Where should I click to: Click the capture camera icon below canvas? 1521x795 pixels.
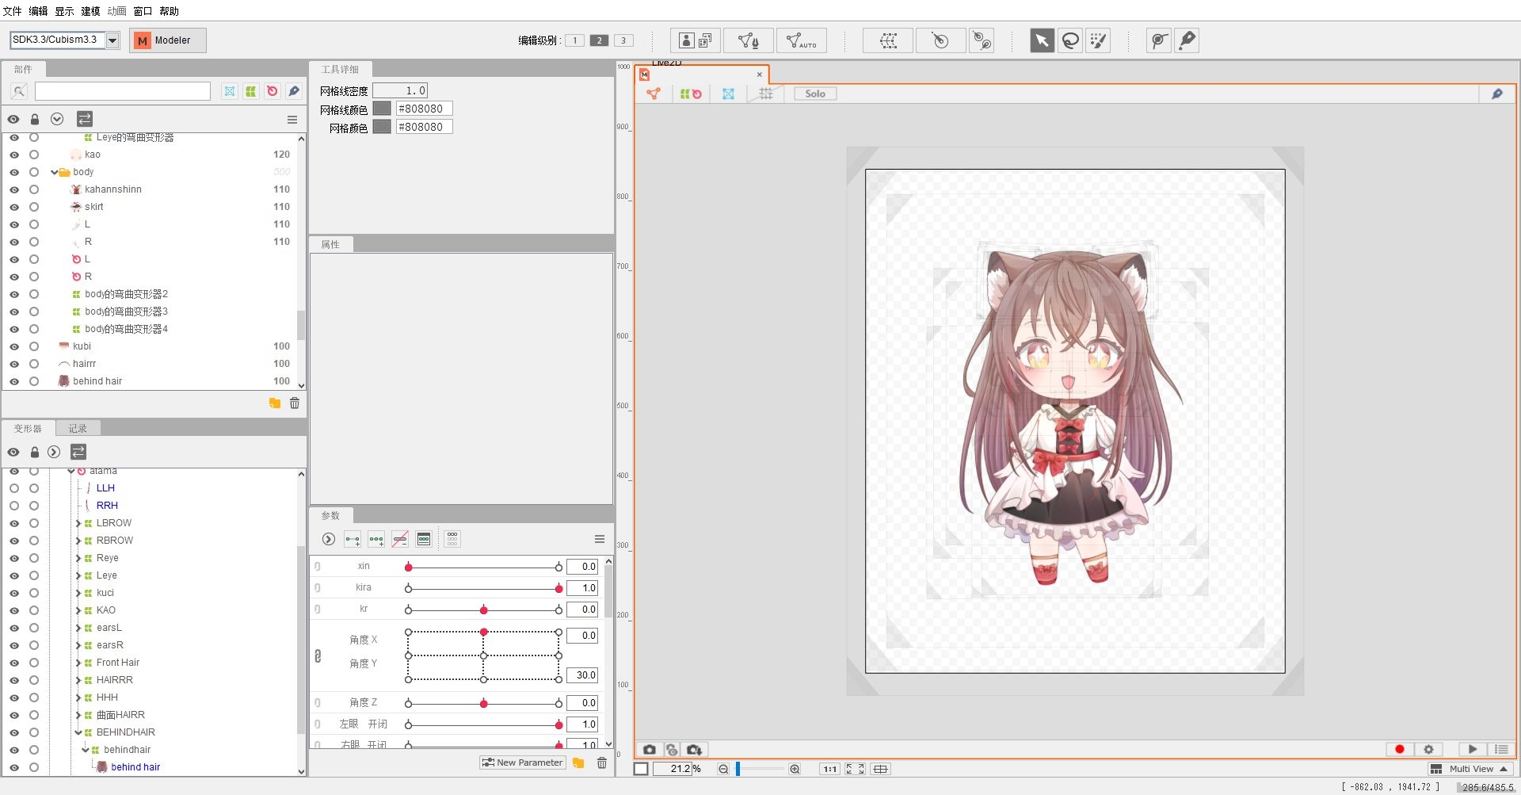pyautogui.click(x=650, y=750)
